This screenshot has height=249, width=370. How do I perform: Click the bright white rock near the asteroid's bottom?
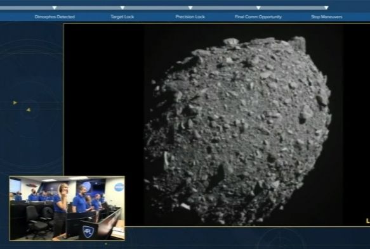185,206
